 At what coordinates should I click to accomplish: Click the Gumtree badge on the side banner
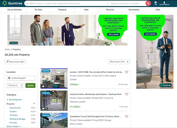[x=166, y=85]
